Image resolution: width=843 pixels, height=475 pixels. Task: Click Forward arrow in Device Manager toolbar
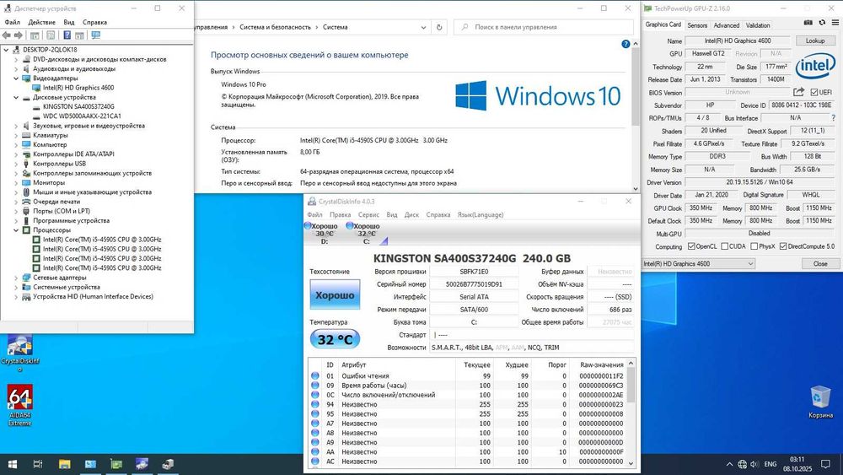(x=19, y=35)
